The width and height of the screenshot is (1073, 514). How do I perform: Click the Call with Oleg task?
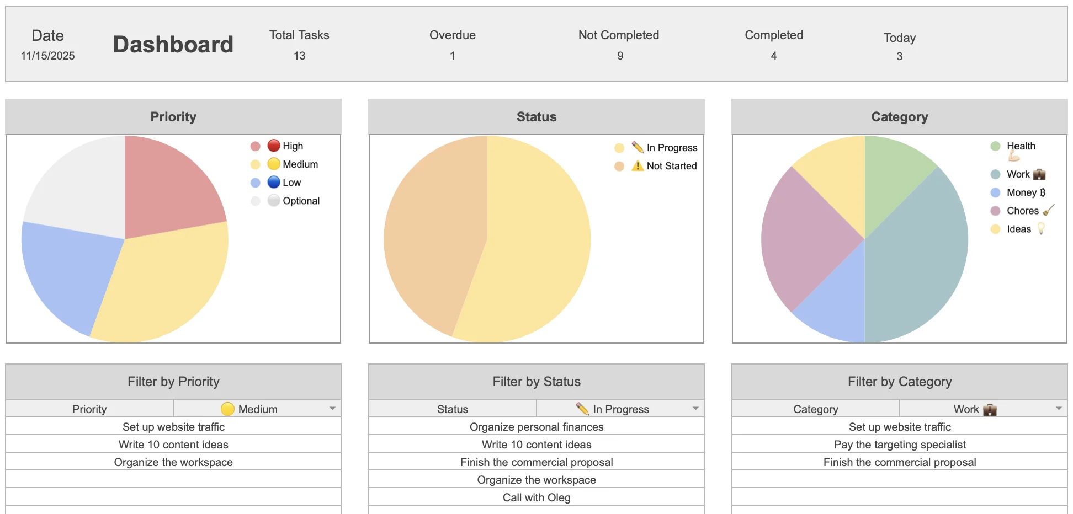(536, 497)
